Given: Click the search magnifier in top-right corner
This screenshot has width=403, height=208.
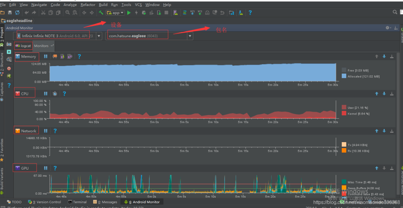Looking at the screenshot, I should pos(395,12).
